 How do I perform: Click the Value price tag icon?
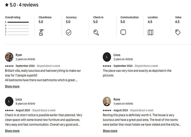[178, 32]
